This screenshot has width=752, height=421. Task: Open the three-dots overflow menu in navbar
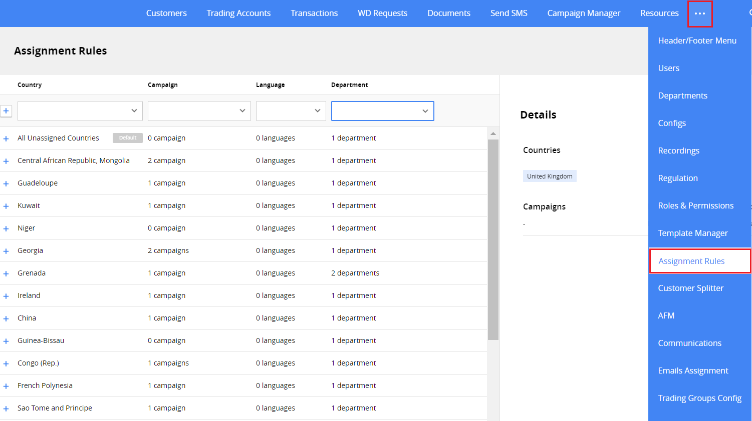[x=700, y=13]
